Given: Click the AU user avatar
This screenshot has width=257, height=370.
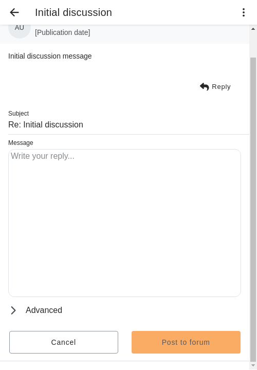Looking at the screenshot, I should click(x=20, y=28).
